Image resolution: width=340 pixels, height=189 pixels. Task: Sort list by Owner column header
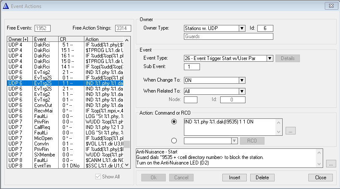(x=19, y=39)
